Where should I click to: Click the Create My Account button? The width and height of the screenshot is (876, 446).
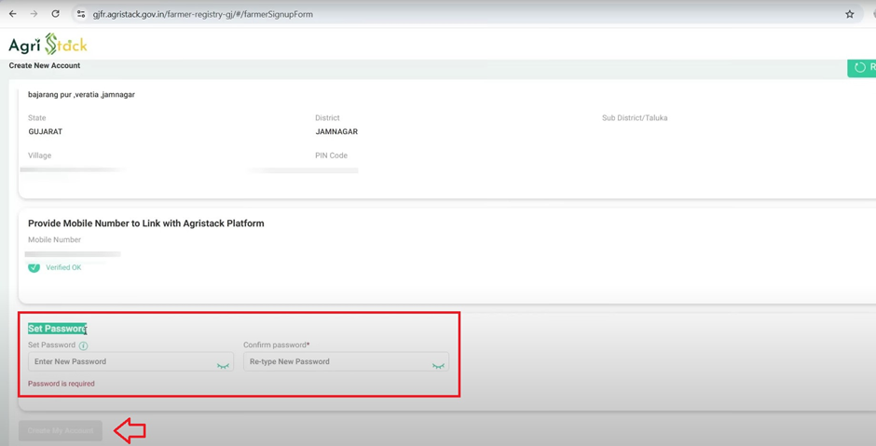(x=61, y=430)
